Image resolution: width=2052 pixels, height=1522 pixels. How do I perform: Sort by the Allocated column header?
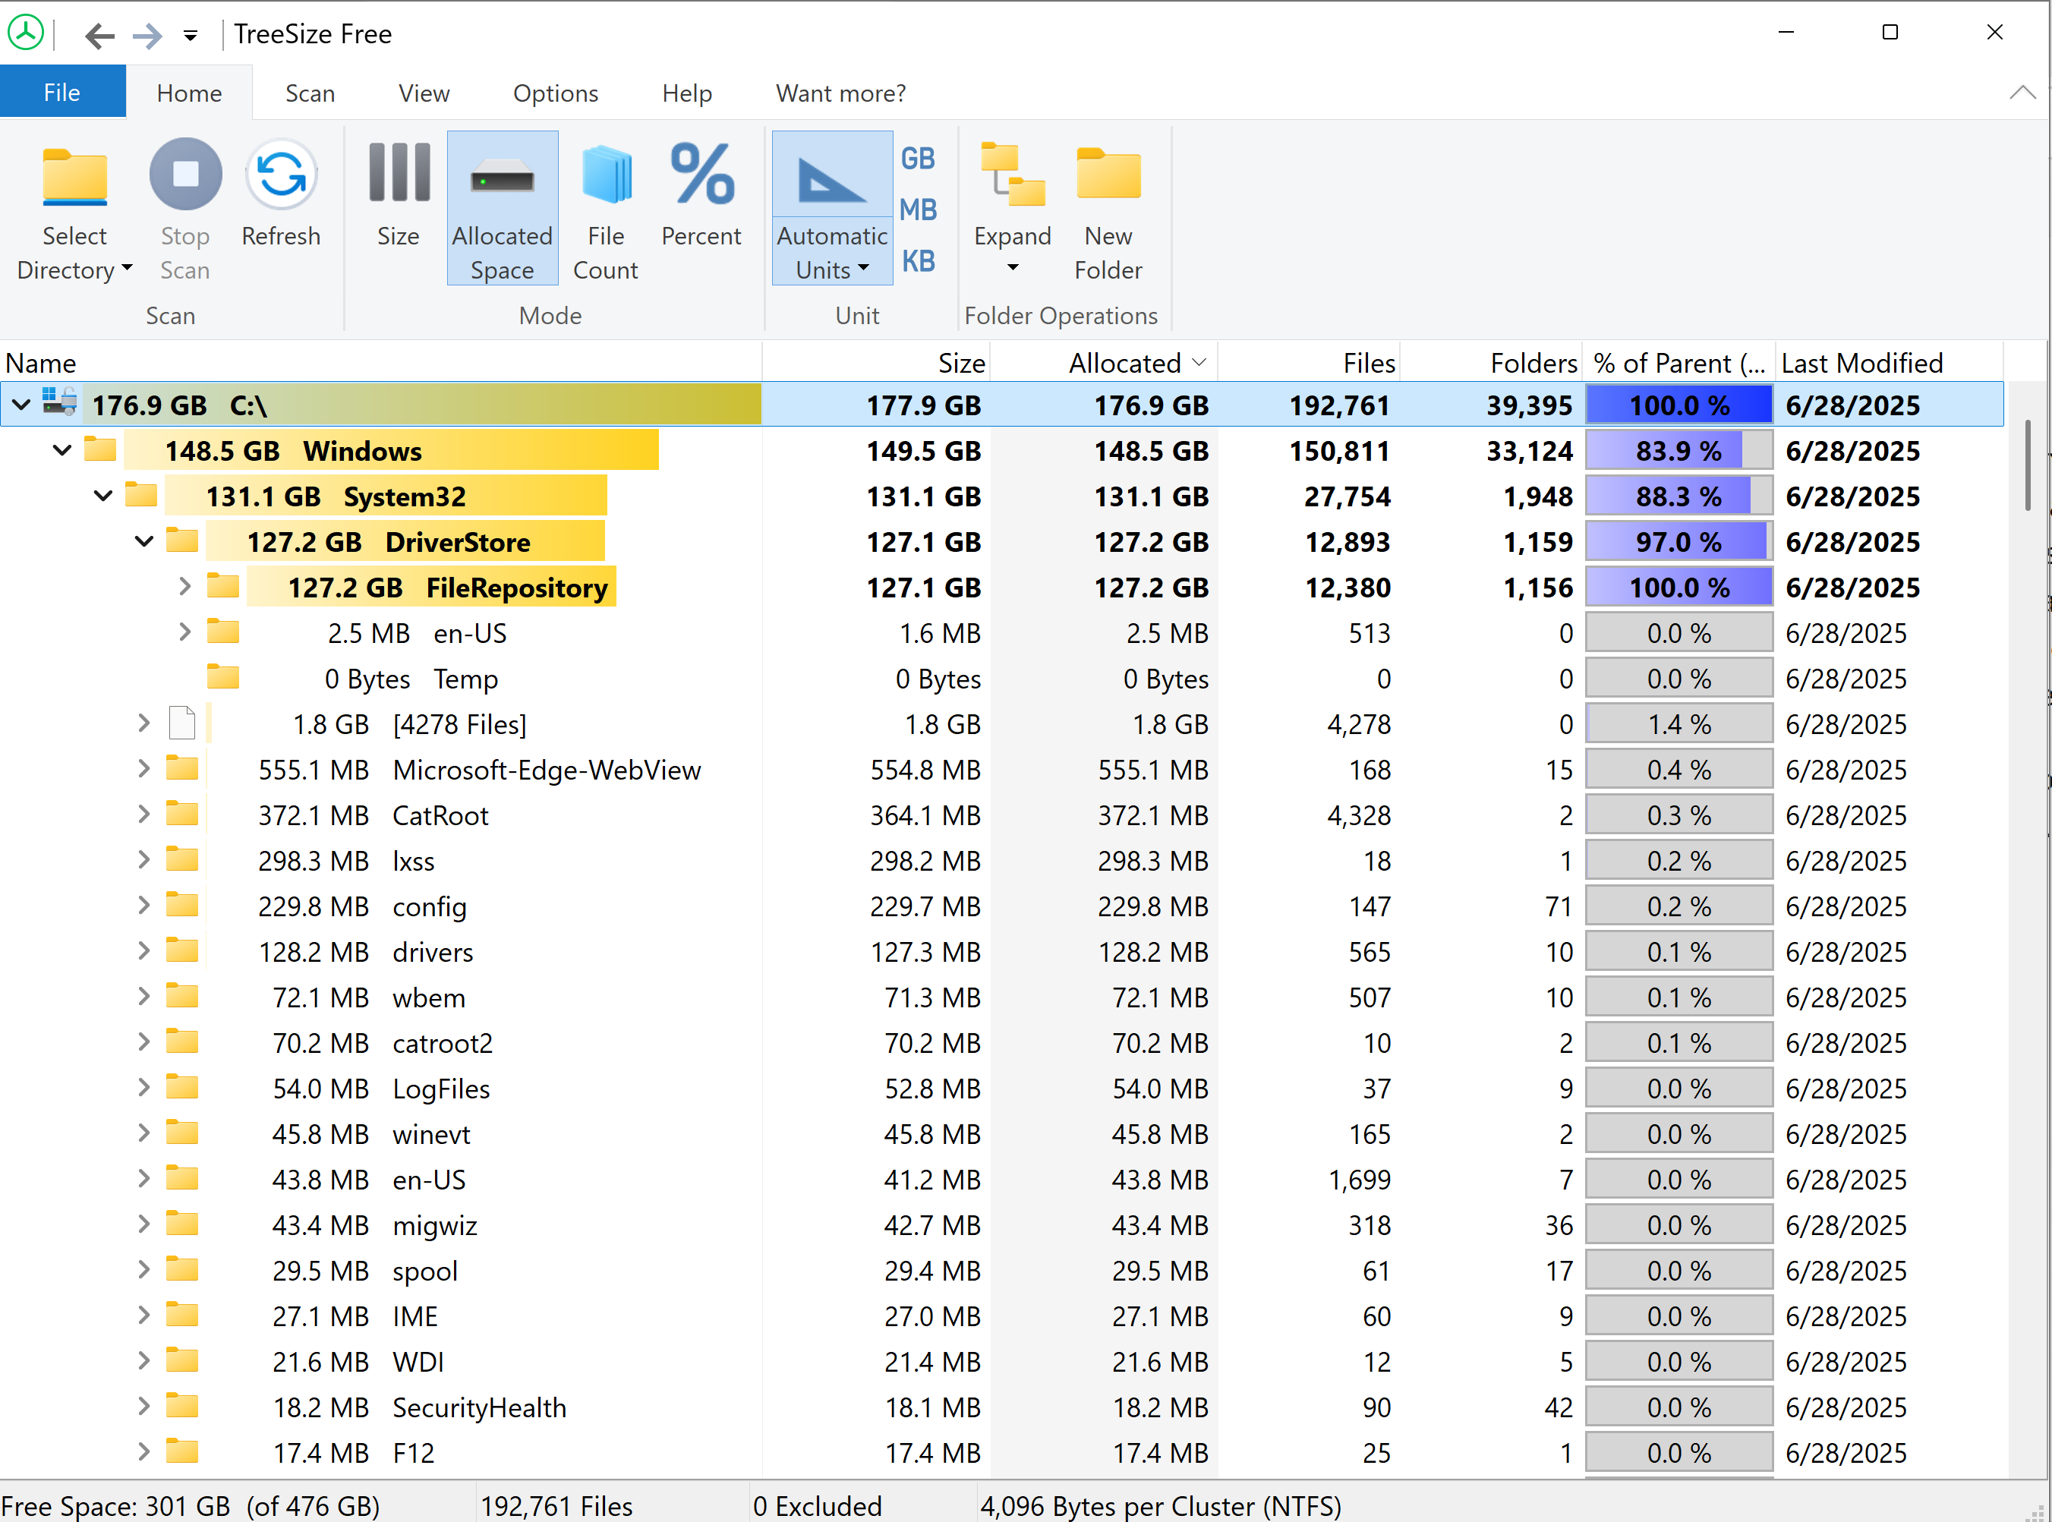(x=1104, y=362)
